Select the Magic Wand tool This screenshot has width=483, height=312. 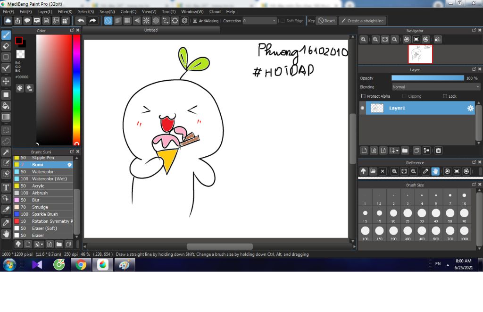click(x=6, y=152)
